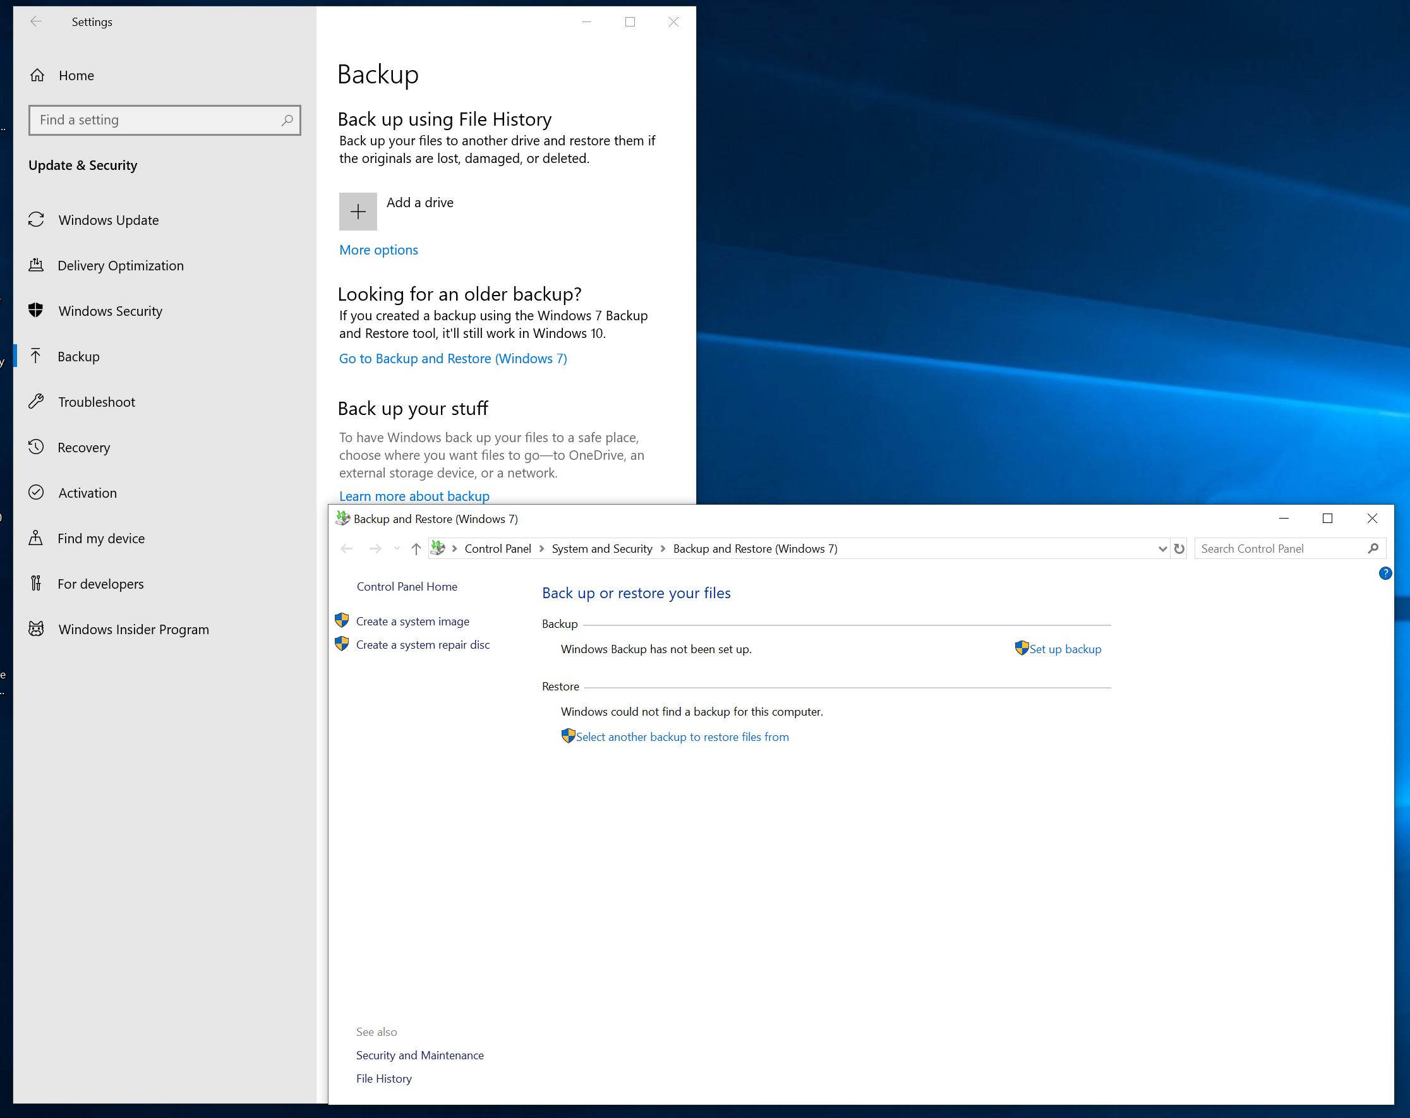This screenshot has width=1410, height=1118.
Task: Expand chevron after System and Security breadcrumb
Action: pyautogui.click(x=663, y=548)
